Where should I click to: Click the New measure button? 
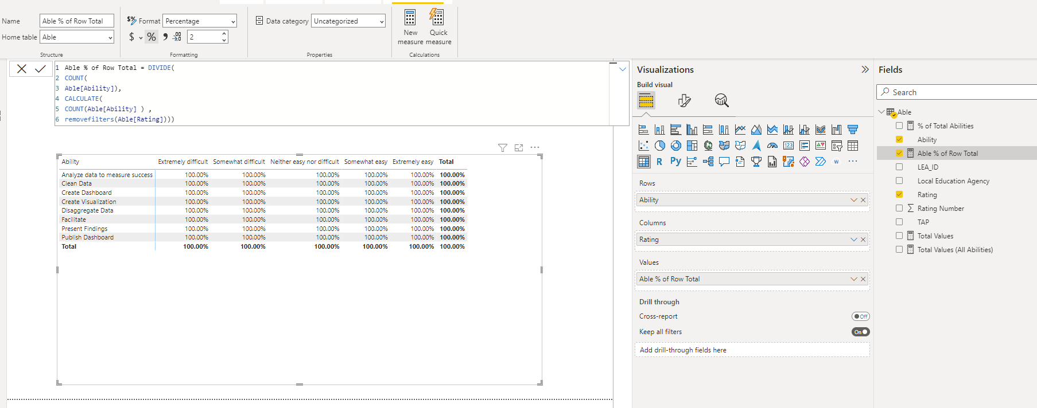pos(411,26)
